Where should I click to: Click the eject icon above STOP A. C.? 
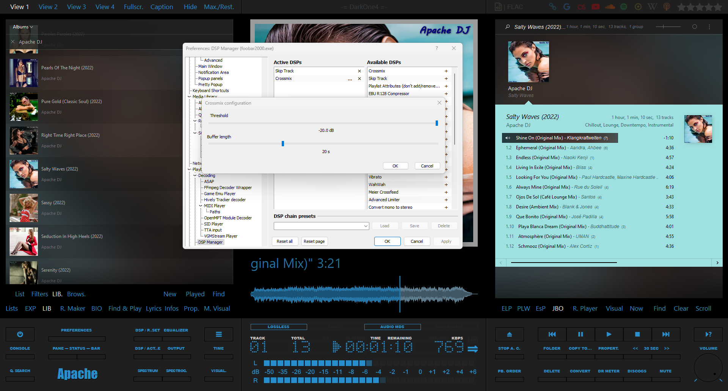click(x=510, y=334)
